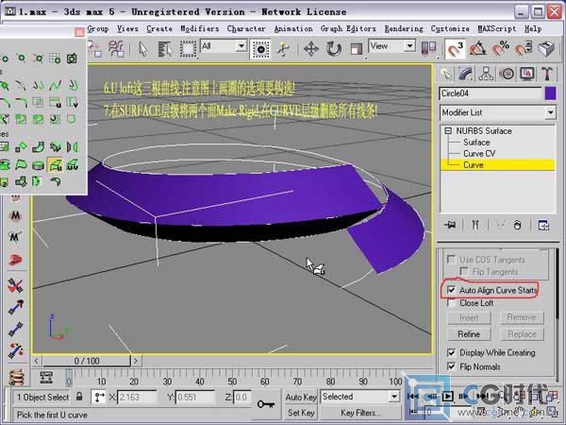Select the Rotate transform tool
The width and height of the screenshot is (566, 425).
pos(334,49)
